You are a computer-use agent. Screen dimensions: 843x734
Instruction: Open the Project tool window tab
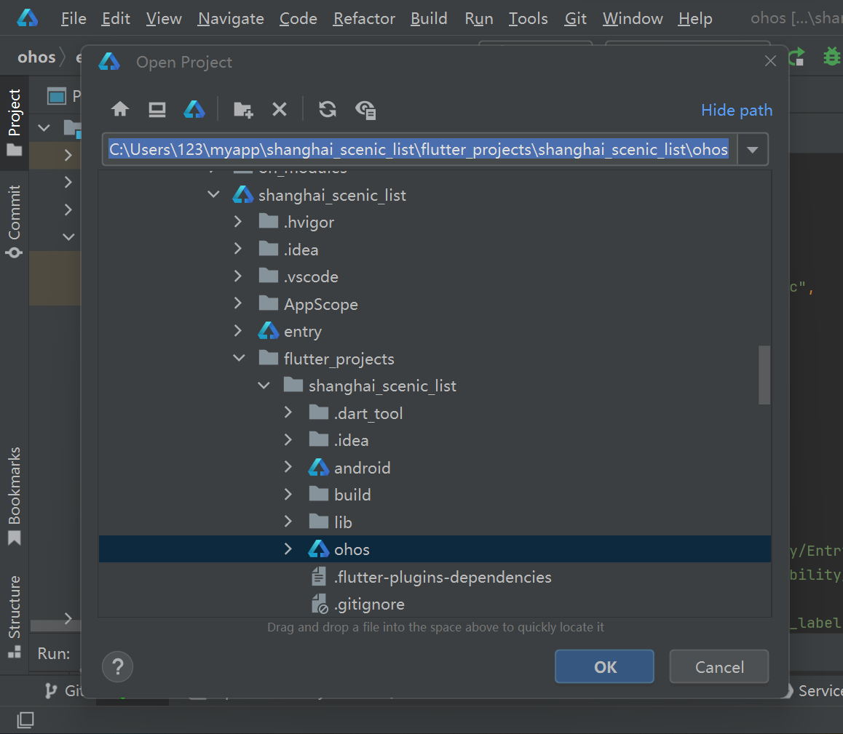[x=15, y=122]
